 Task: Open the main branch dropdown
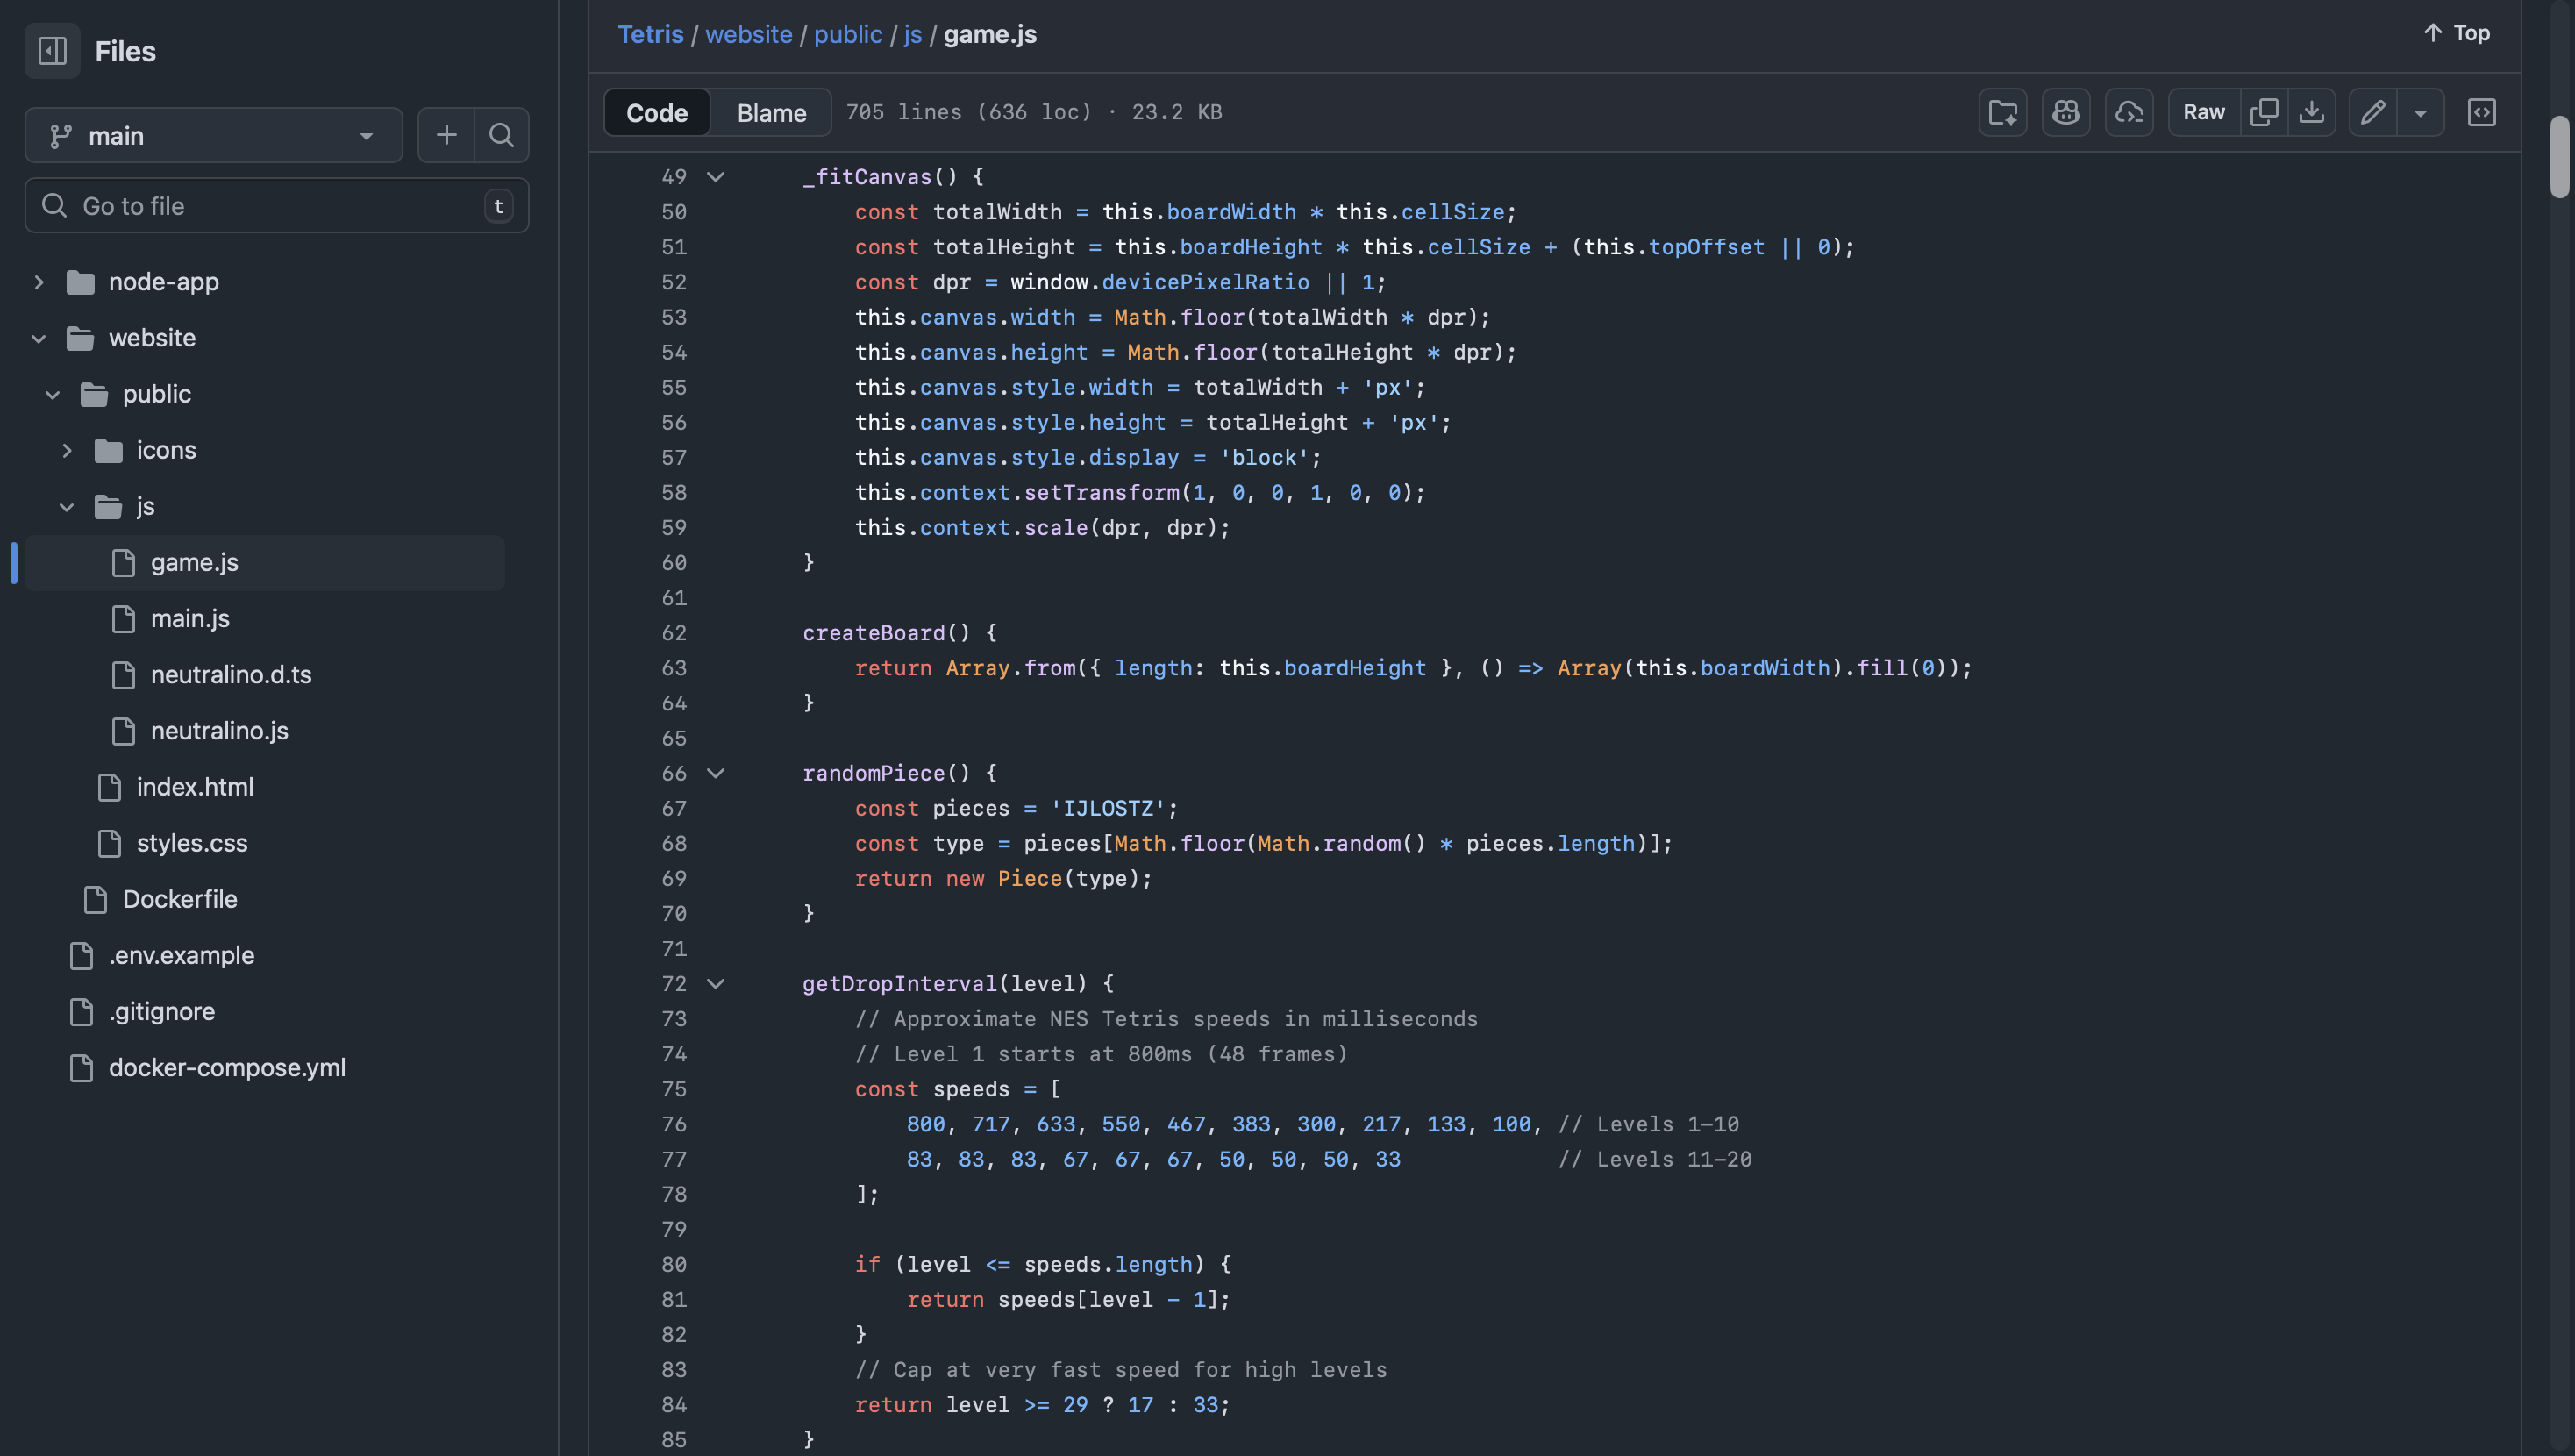pos(213,135)
